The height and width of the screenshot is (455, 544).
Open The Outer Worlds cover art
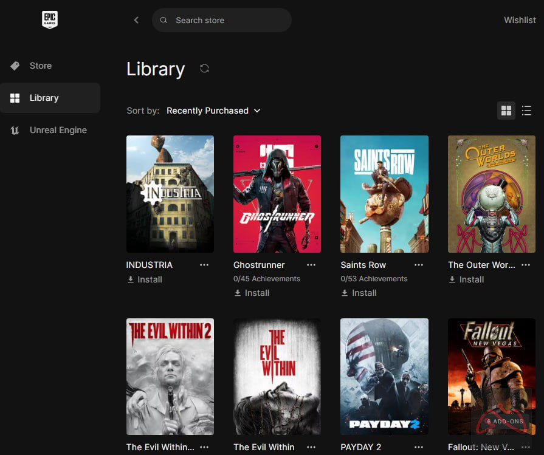tap(492, 194)
